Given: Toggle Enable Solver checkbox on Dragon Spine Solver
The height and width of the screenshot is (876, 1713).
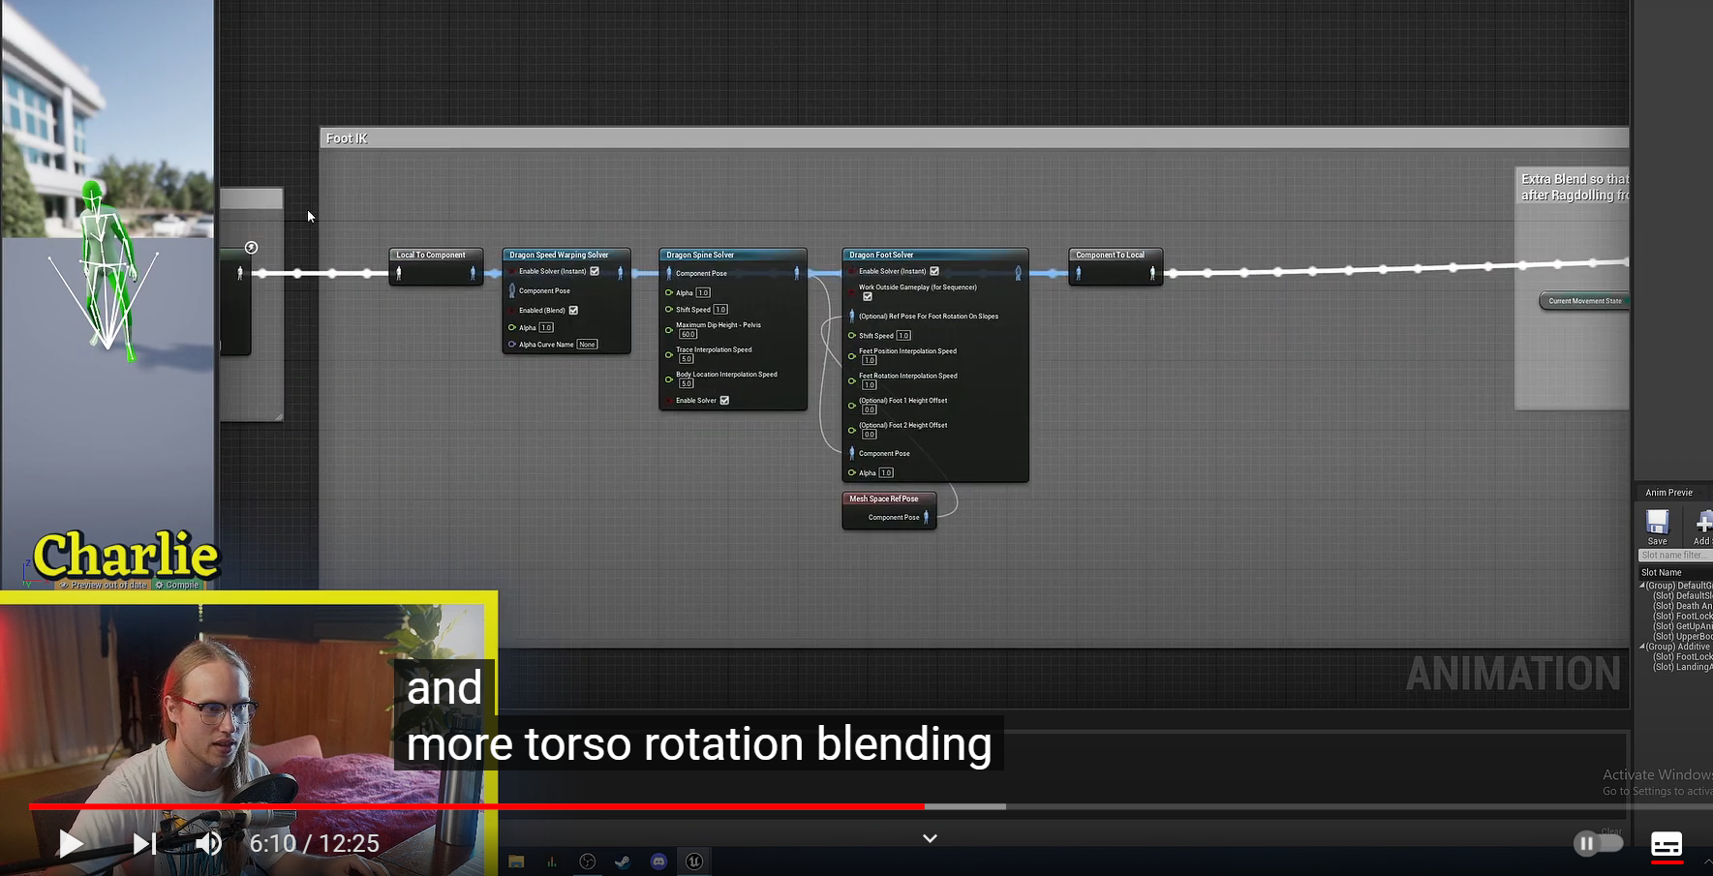Looking at the screenshot, I should click(724, 400).
